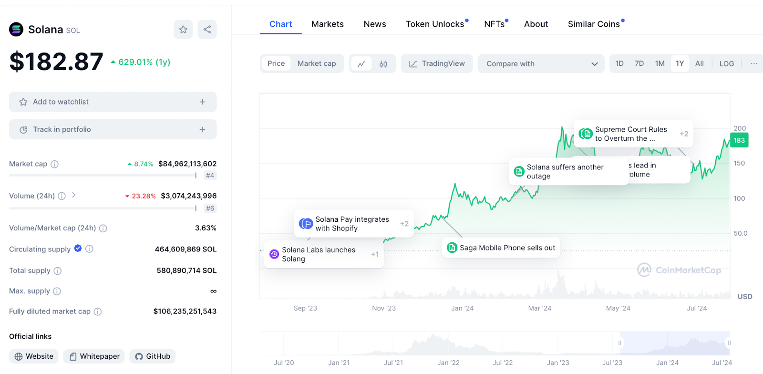Click the 183 current price label

tap(739, 140)
